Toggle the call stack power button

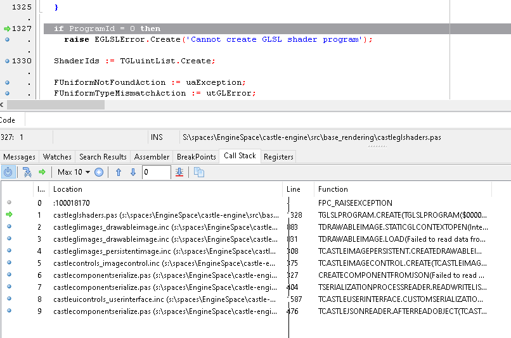tap(8, 172)
